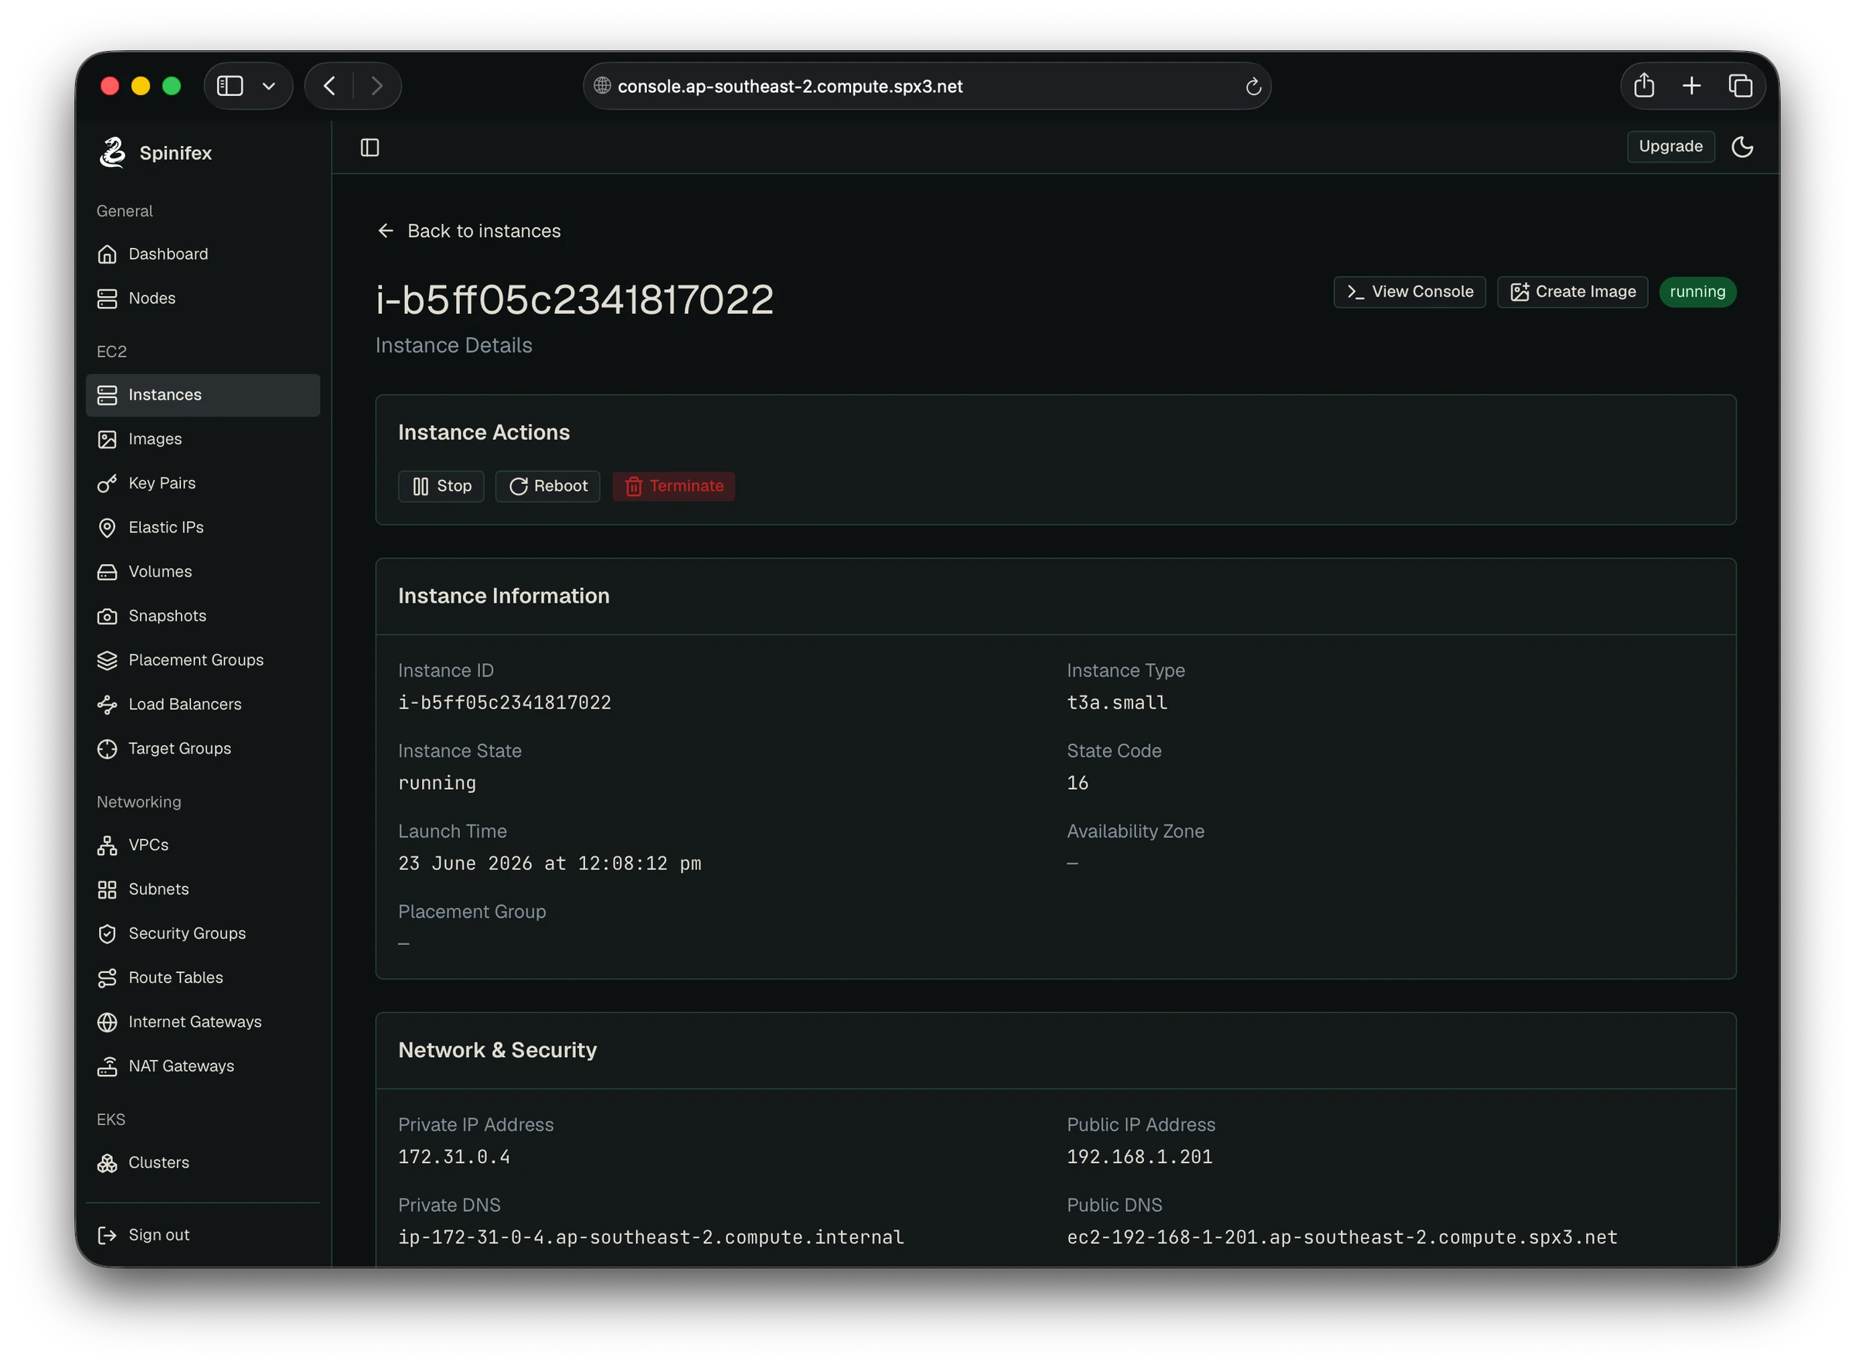Open Volumes page from sidebar label
The width and height of the screenshot is (1855, 1367).
pyautogui.click(x=160, y=572)
